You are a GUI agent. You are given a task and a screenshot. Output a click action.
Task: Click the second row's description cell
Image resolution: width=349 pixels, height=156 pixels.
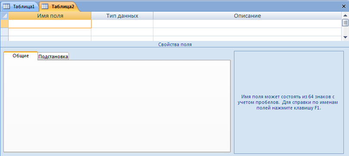pyautogui.click(x=247, y=32)
